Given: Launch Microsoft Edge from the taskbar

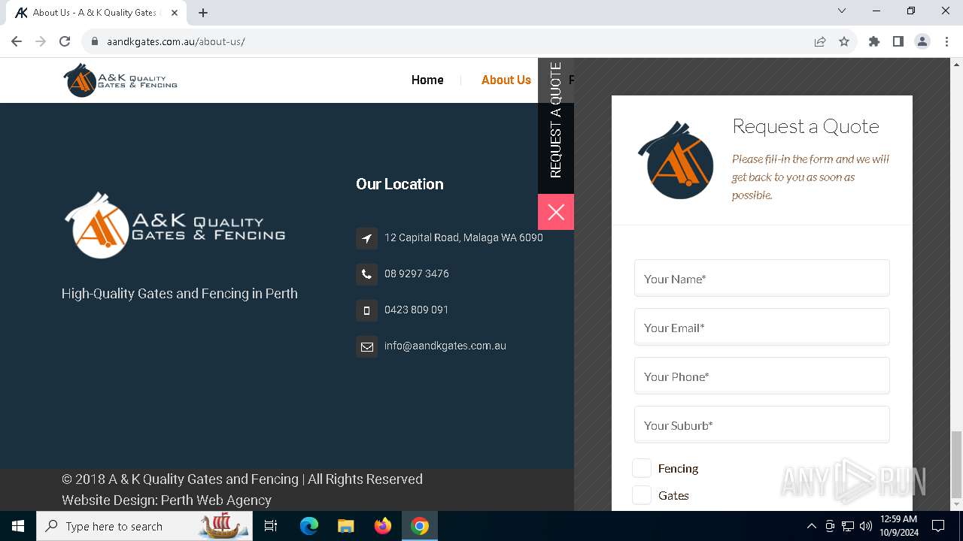Looking at the screenshot, I should (x=309, y=526).
